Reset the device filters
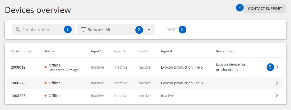 coord(172,30)
